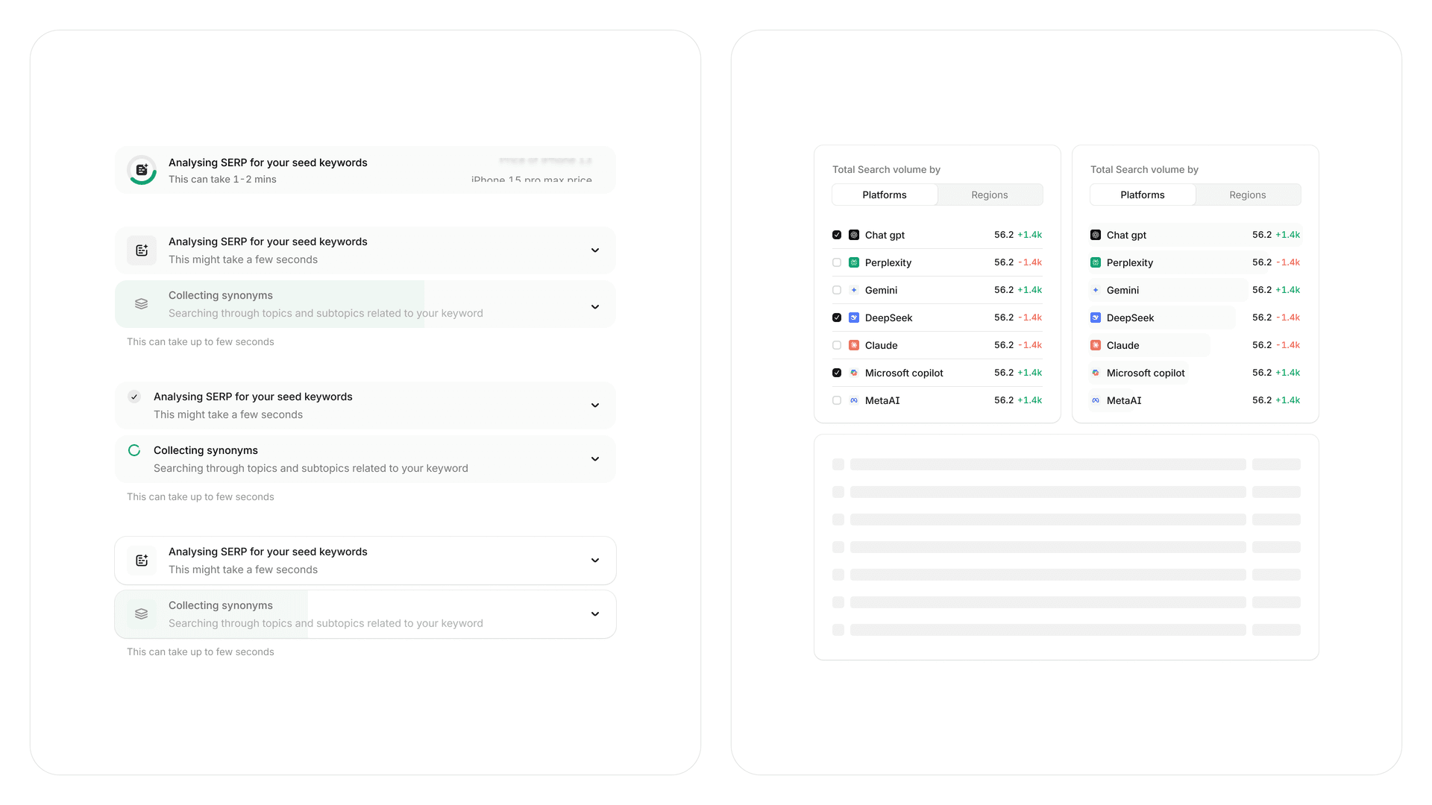This screenshot has height=805, width=1432.
Task: Expand the Analysing SERP row with completed checkmark
Action: [x=595, y=405]
